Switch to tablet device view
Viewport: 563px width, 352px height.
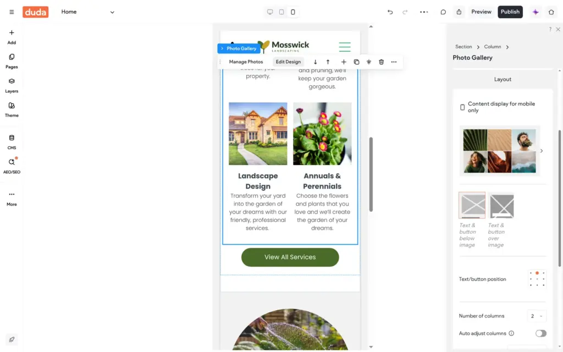pyautogui.click(x=281, y=12)
